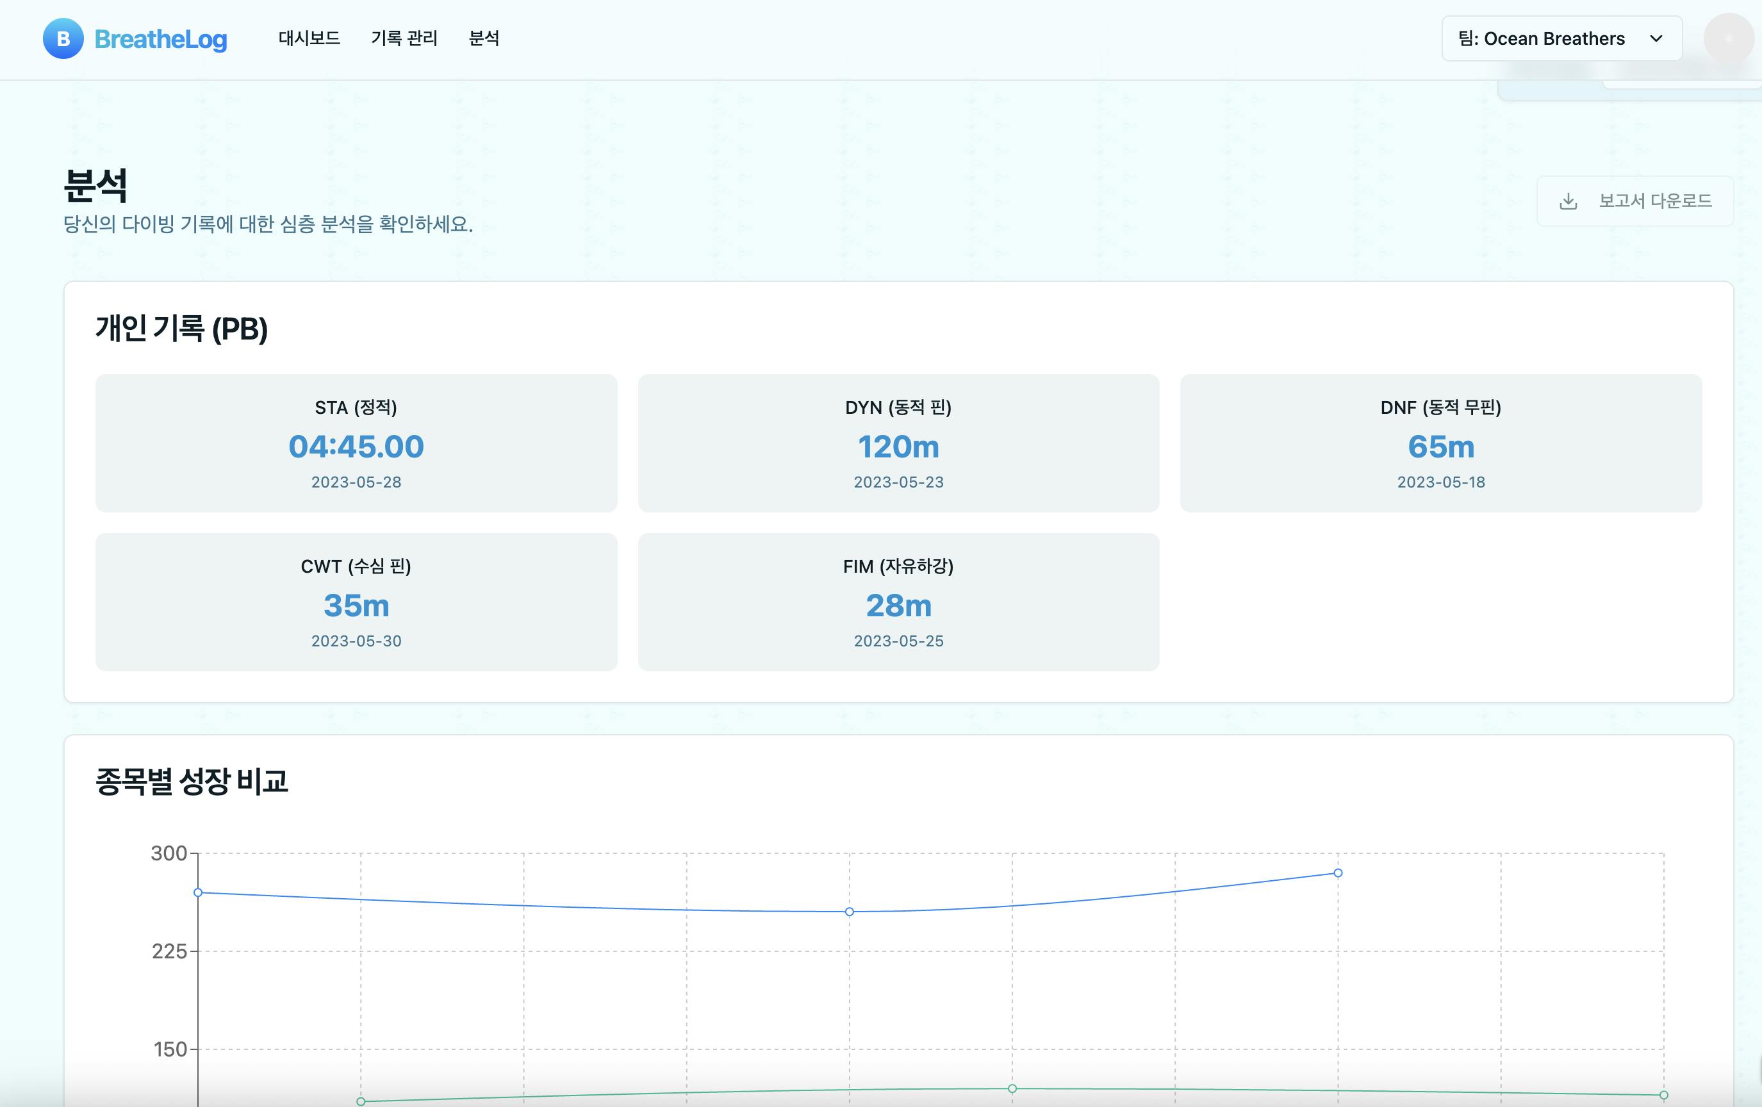
Task: Click the first blue data point on chart
Action: tap(197, 892)
